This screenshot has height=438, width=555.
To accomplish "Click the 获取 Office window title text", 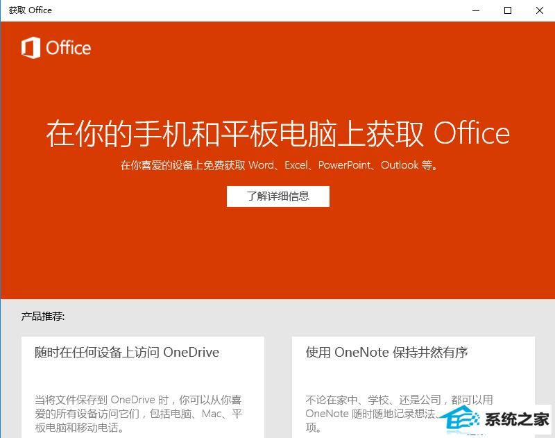I will 31,10.
